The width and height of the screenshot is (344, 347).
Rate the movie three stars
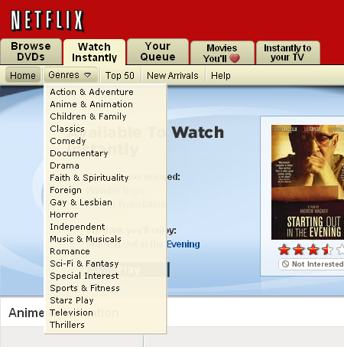tap(313, 250)
